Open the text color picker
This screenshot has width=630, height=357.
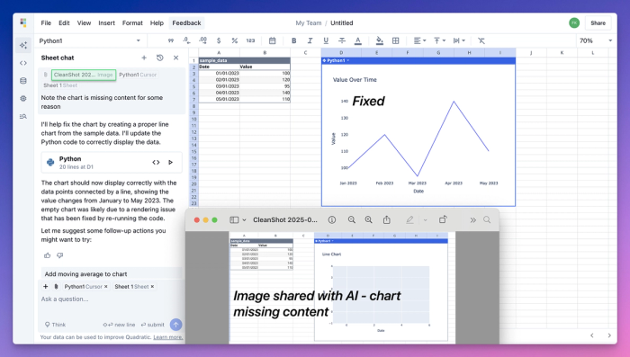click(358, 40)
